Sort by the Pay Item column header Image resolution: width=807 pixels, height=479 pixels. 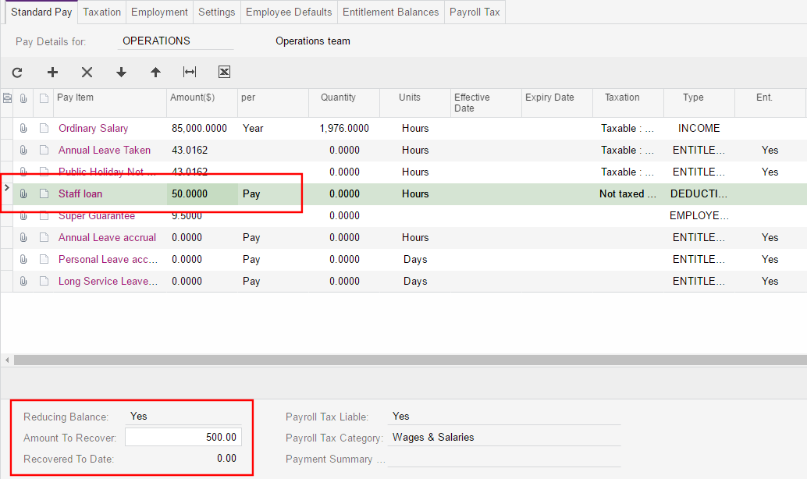[76, 98]
